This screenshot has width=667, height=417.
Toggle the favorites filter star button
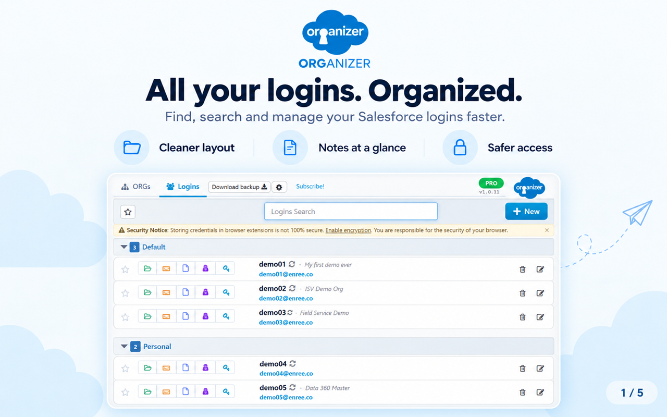click(128, 212)
